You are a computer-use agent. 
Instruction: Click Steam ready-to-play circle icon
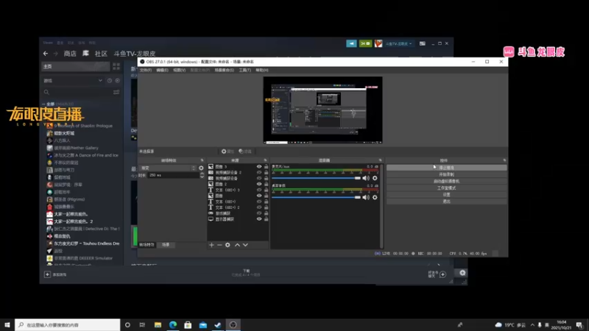pos(118,81)
